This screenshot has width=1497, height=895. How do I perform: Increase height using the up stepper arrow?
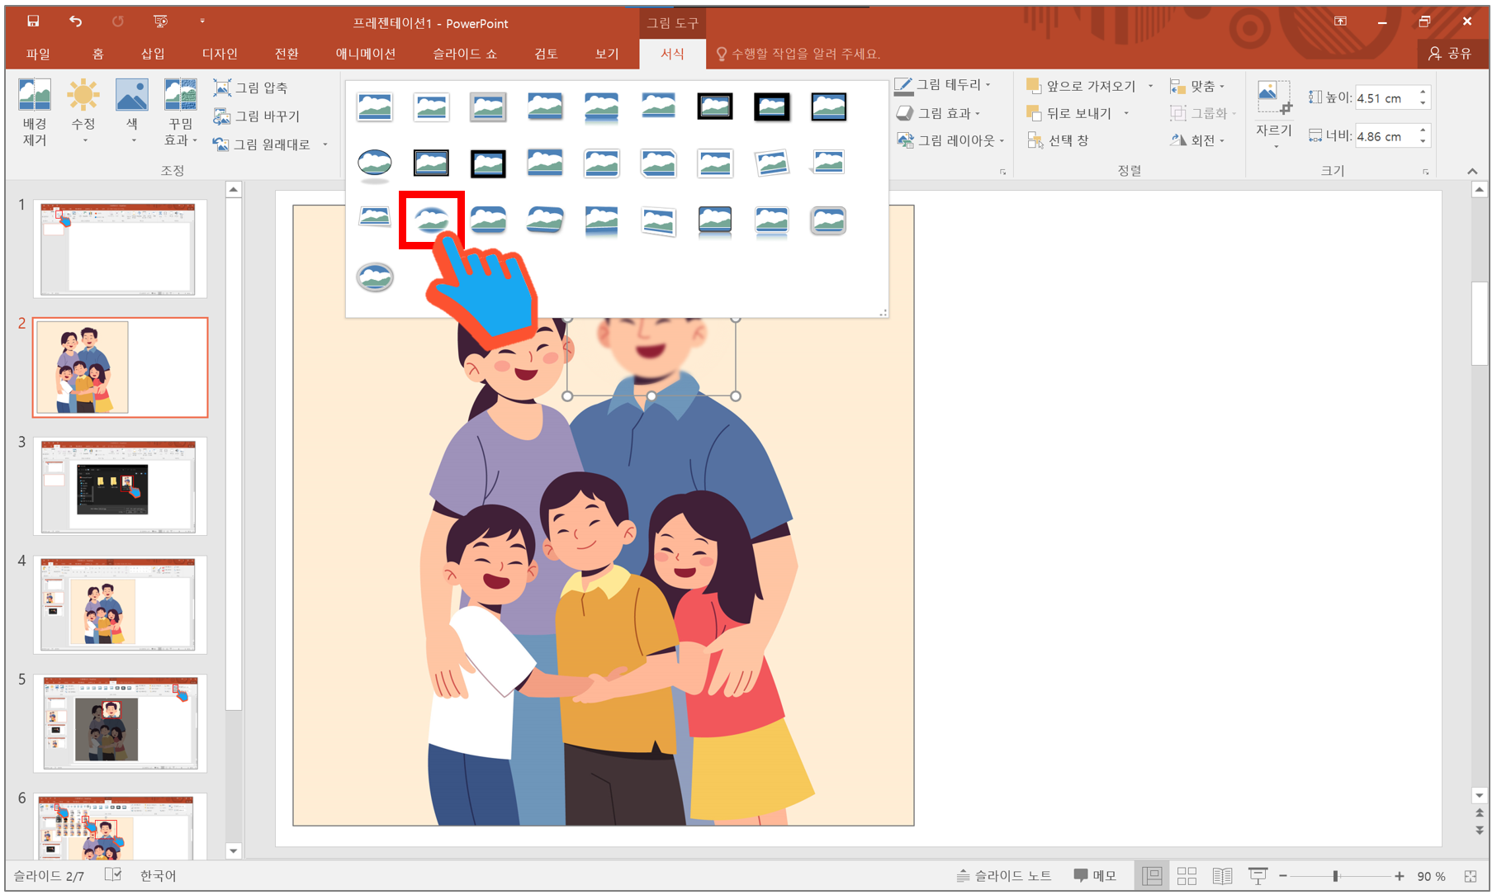(x=1423, y=92)
